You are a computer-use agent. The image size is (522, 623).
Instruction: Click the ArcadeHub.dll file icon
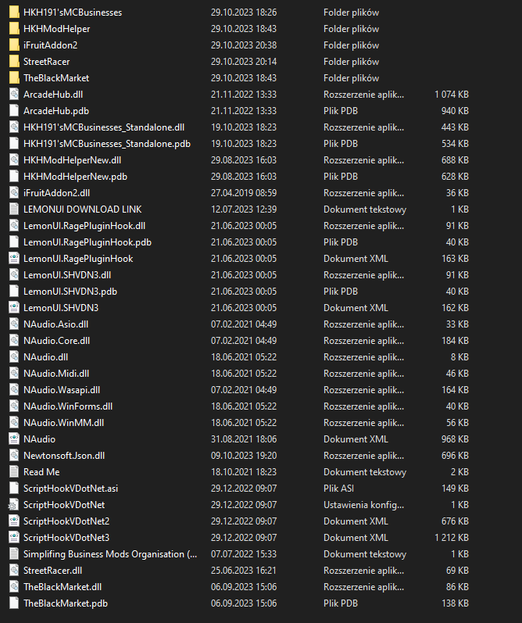[x=14, y=94]
